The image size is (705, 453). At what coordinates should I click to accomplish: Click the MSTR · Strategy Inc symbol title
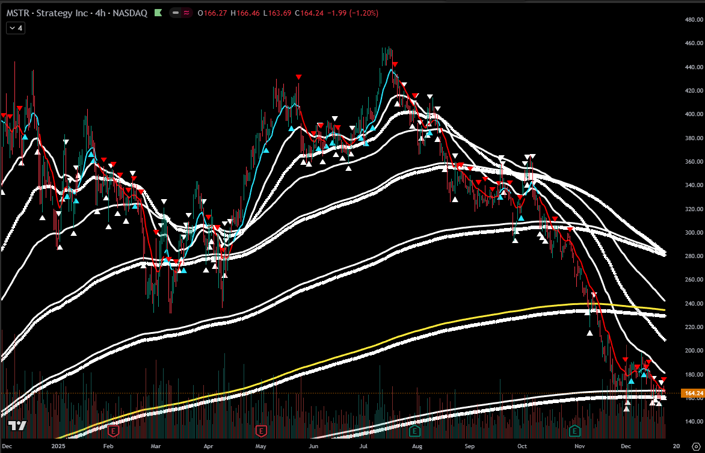pyautogui.click(x=77, y=13)
